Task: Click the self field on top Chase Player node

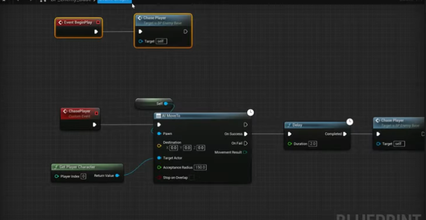Action: pos(162,41)
